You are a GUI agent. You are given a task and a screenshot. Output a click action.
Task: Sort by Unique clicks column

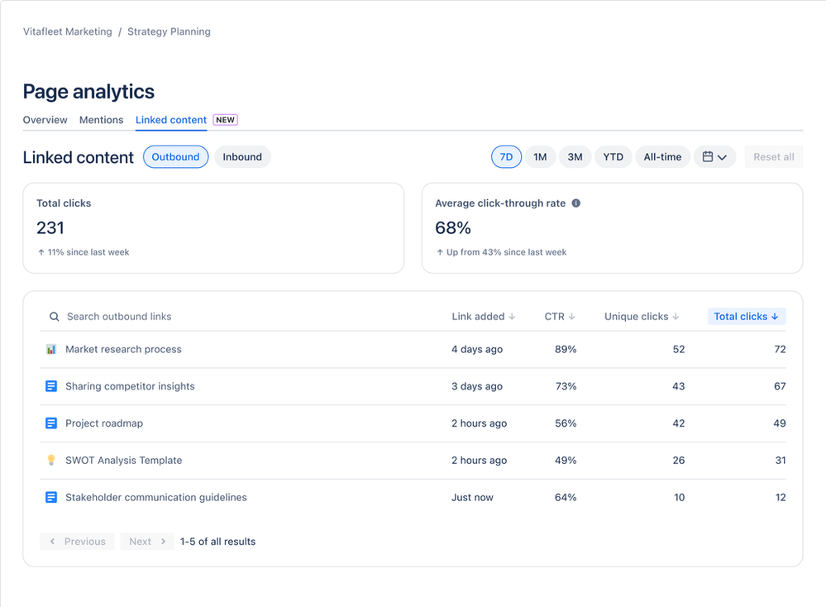[x=642, y=317]
